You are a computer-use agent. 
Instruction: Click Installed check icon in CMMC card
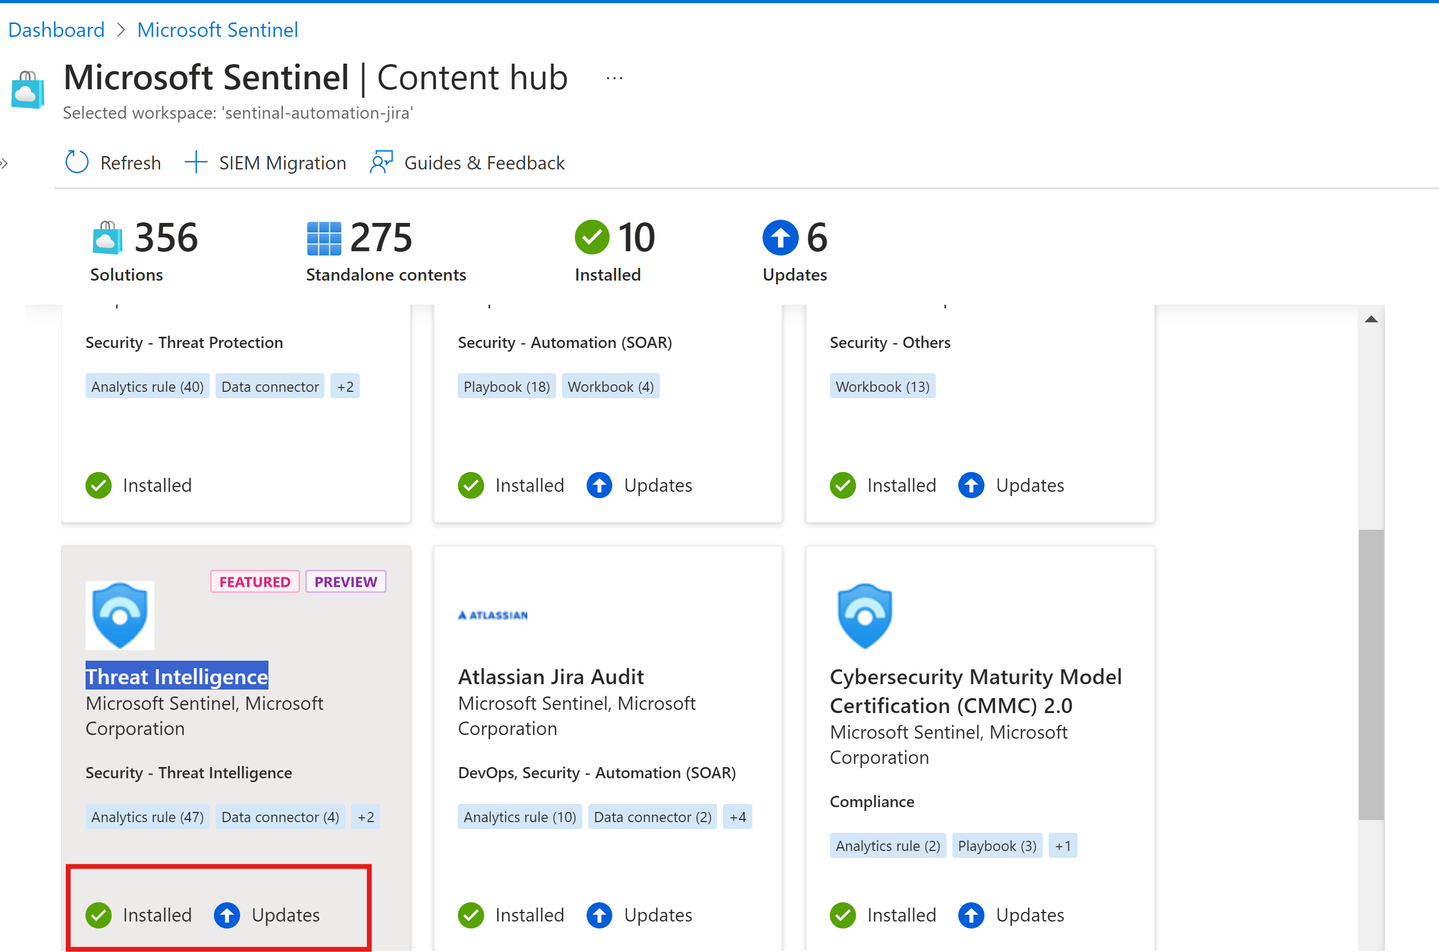click(x=843, y=915)
